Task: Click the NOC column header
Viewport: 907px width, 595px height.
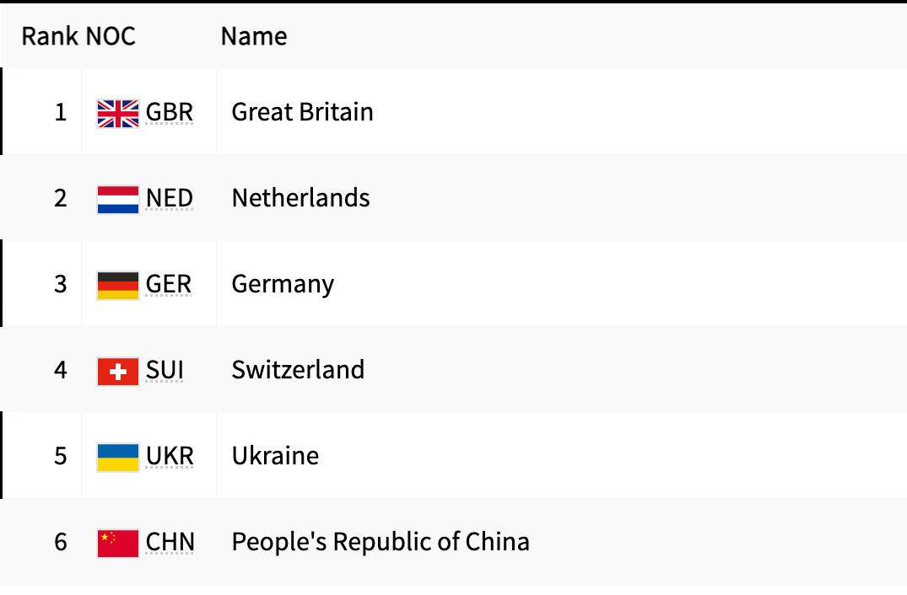Action: point(111,36)
